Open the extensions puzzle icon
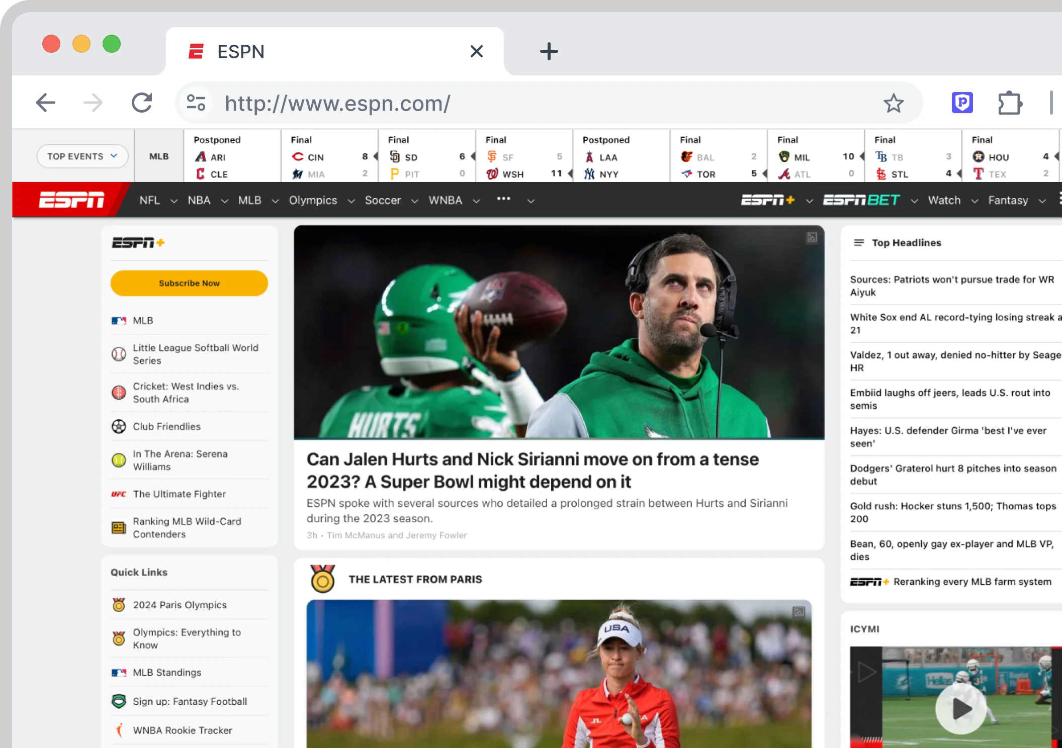 pyautogui.click(x=1009, y=103)
